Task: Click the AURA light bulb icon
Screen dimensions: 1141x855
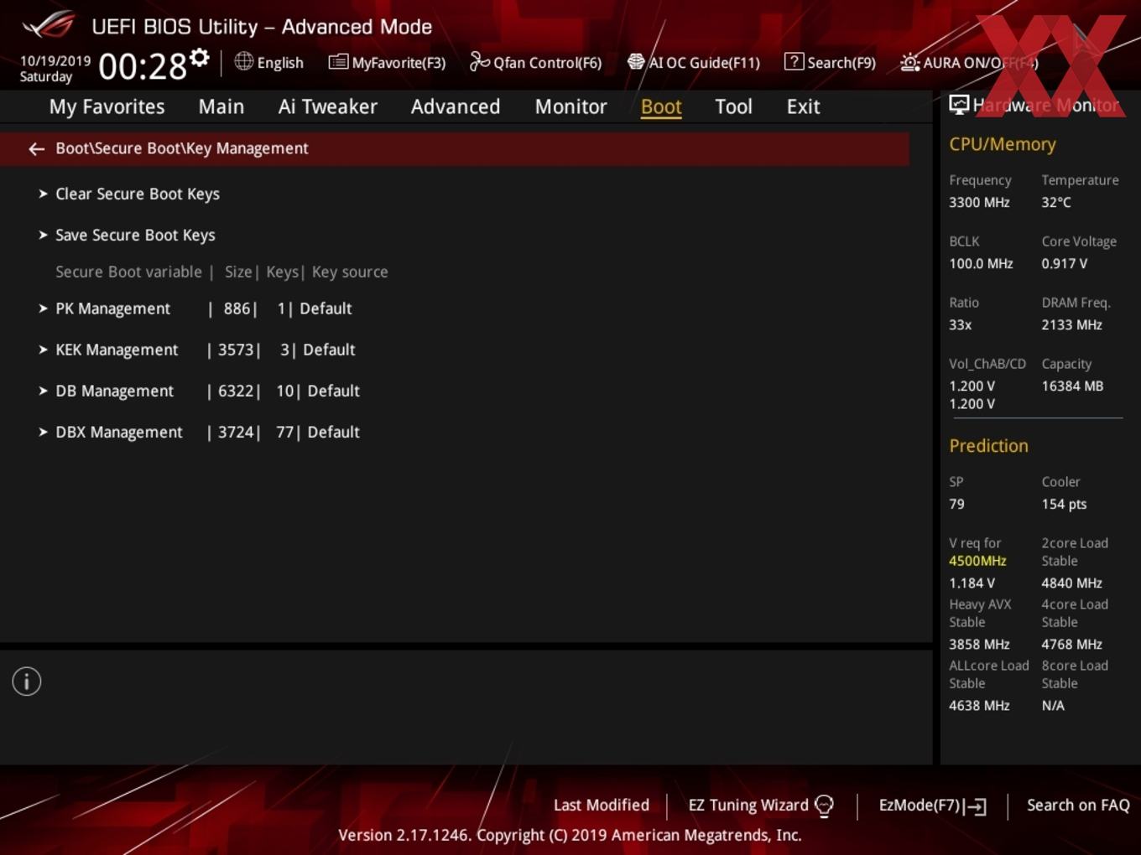Action: (x=909, y=62)
